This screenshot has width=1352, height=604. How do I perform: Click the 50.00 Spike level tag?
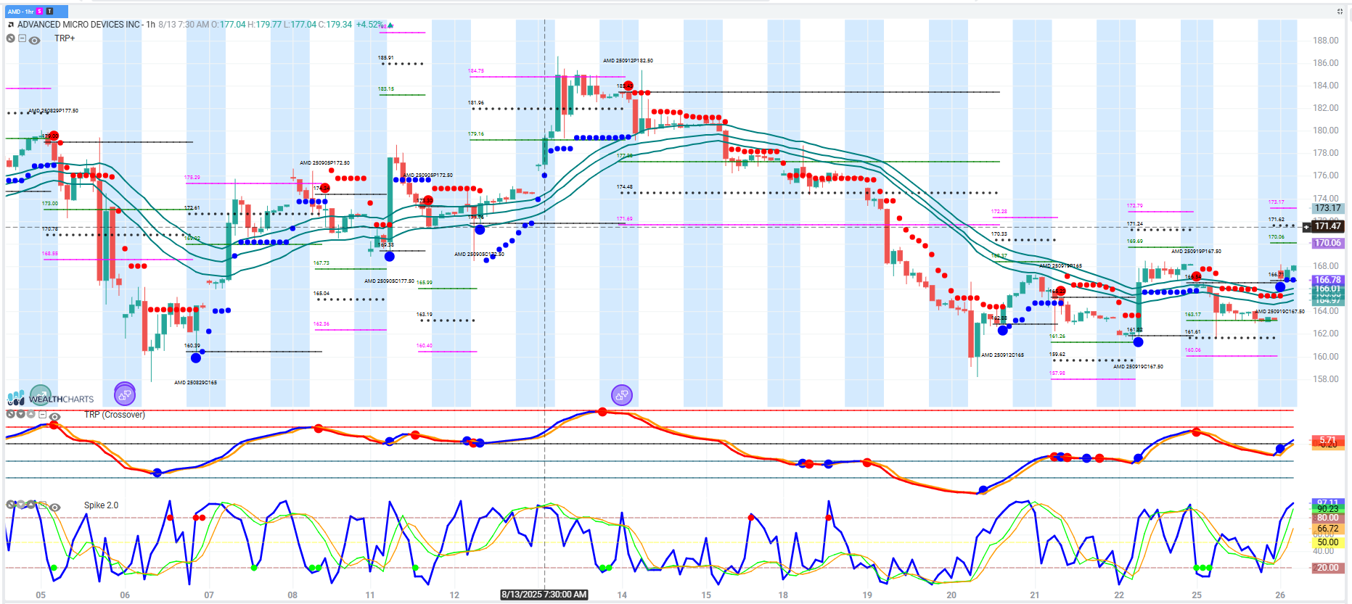click(x=1327, y=542)
